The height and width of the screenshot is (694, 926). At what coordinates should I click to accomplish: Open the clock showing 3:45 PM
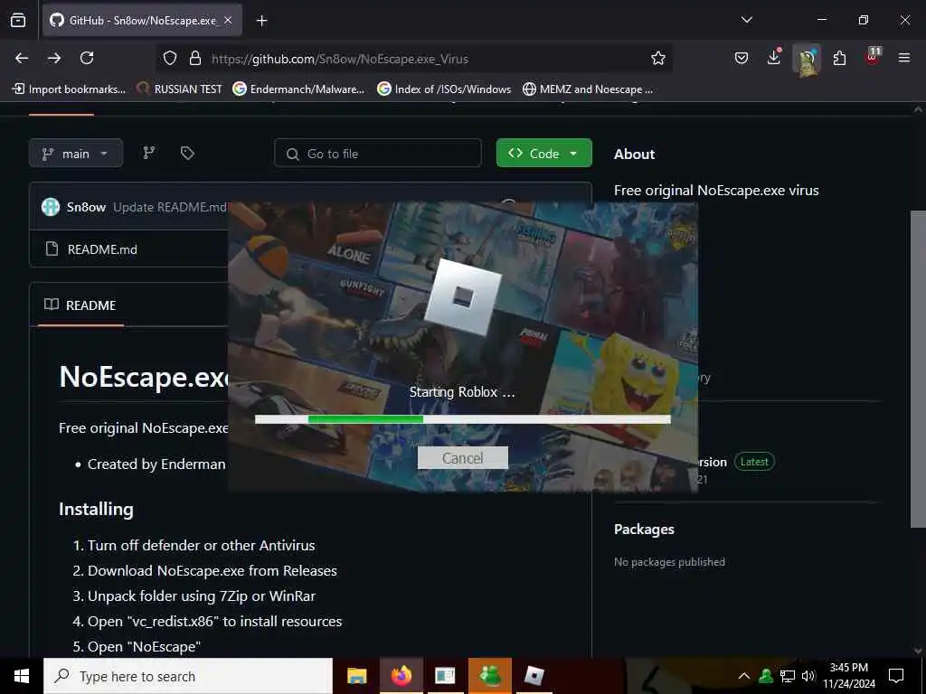pyautogui.click(x=848, y=676)
